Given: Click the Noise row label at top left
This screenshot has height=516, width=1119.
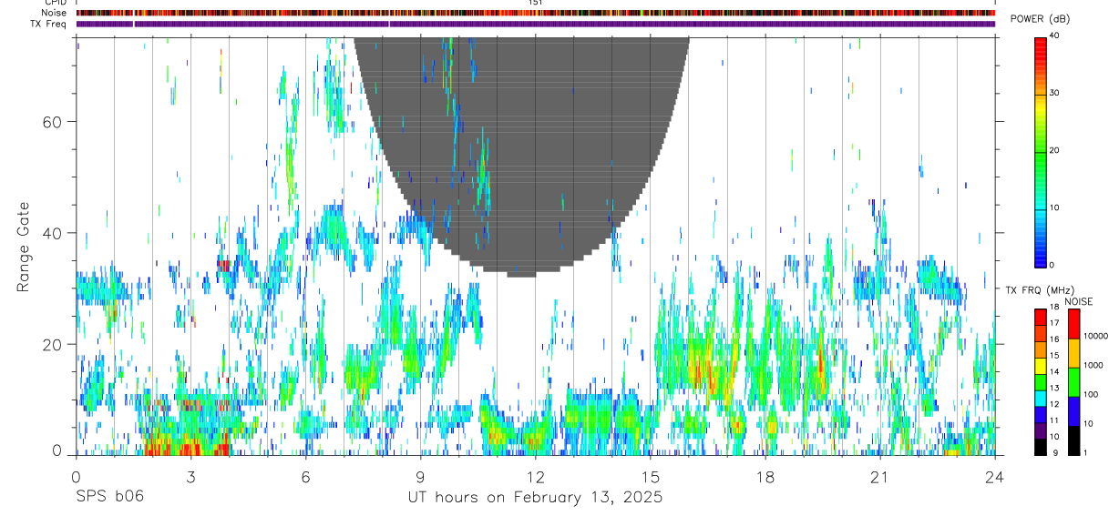Looking at the screenshot, I should click(55, 13).
